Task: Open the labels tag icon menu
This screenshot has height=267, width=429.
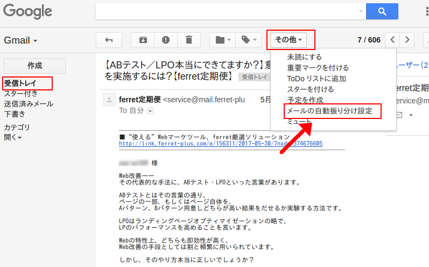Action: (x=249, y=40)
